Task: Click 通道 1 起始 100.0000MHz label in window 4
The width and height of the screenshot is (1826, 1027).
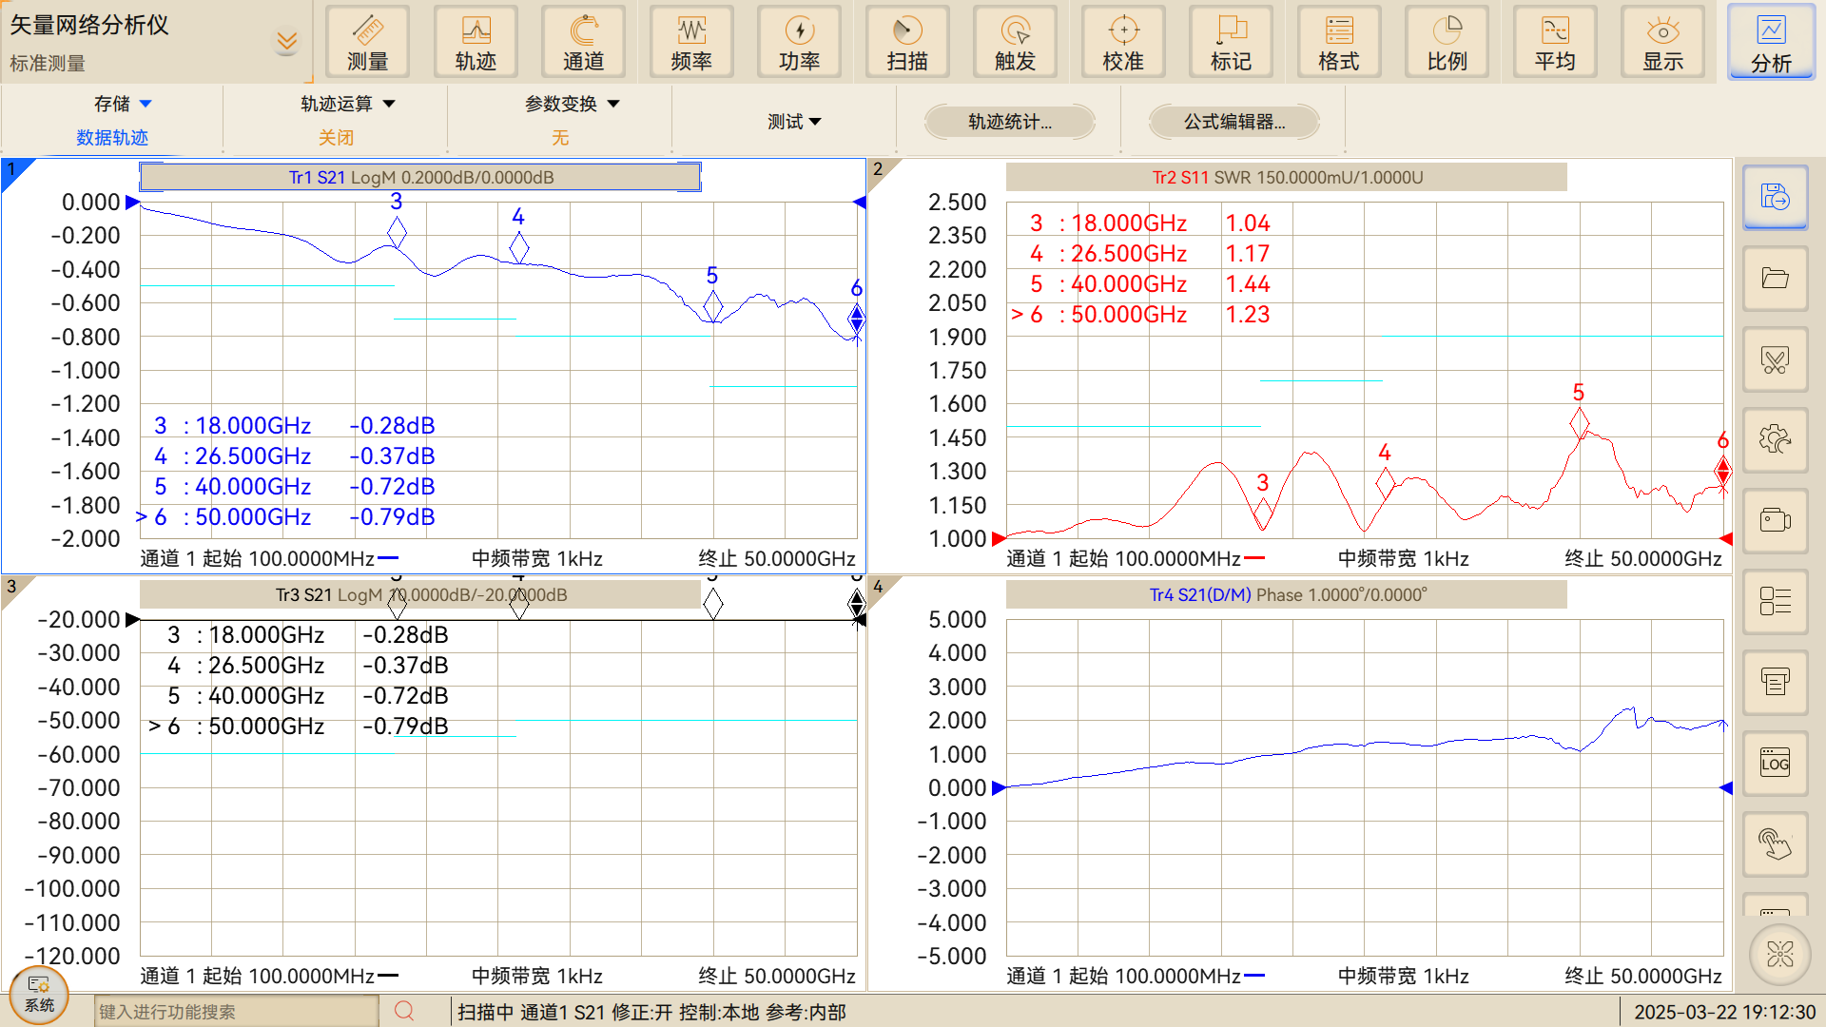Action: point(1123,976)
